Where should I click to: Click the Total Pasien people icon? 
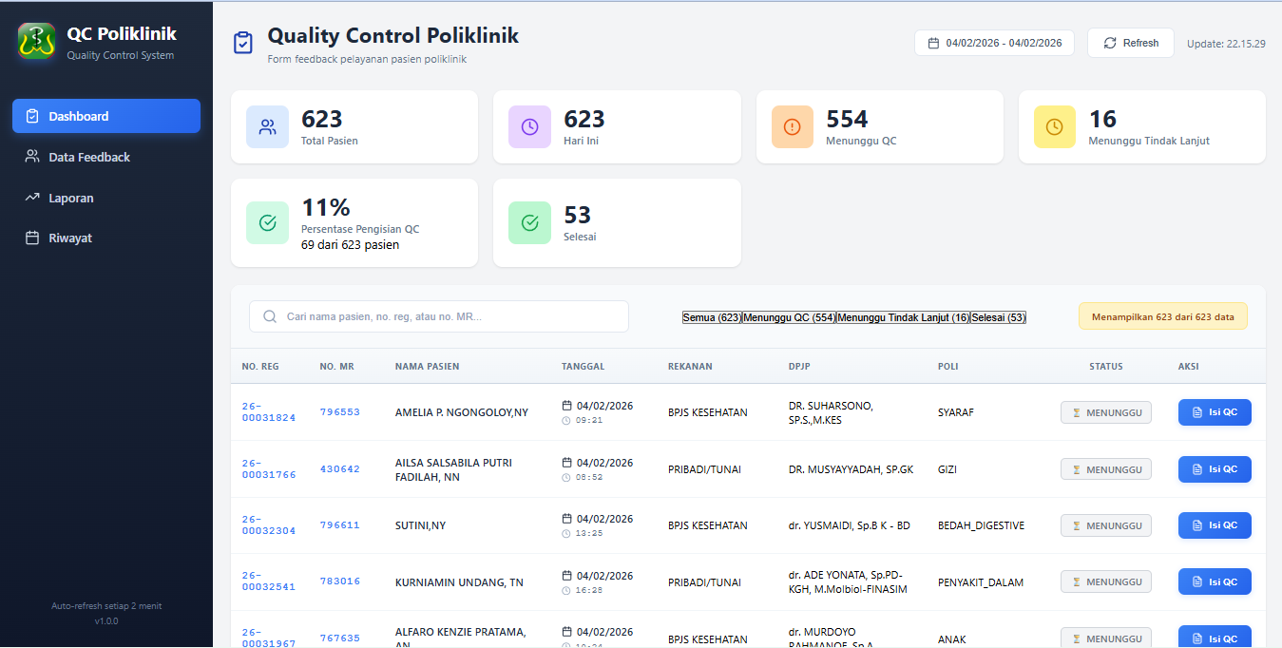(267, 127)
